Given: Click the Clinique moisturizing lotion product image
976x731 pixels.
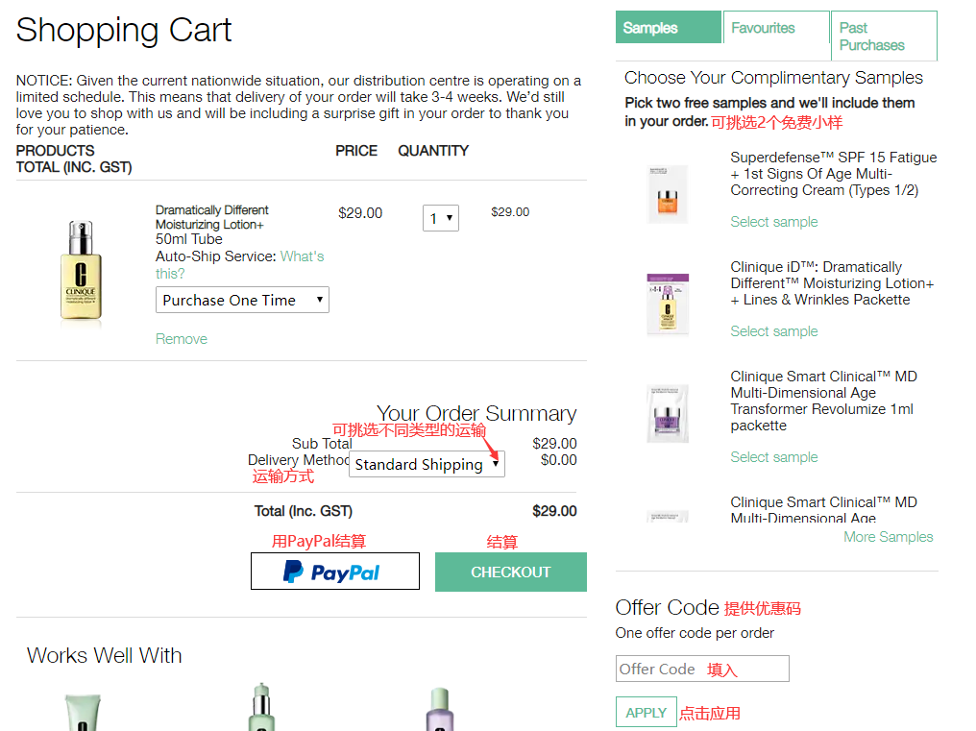Looking at the screenshot, I should 82,273.
